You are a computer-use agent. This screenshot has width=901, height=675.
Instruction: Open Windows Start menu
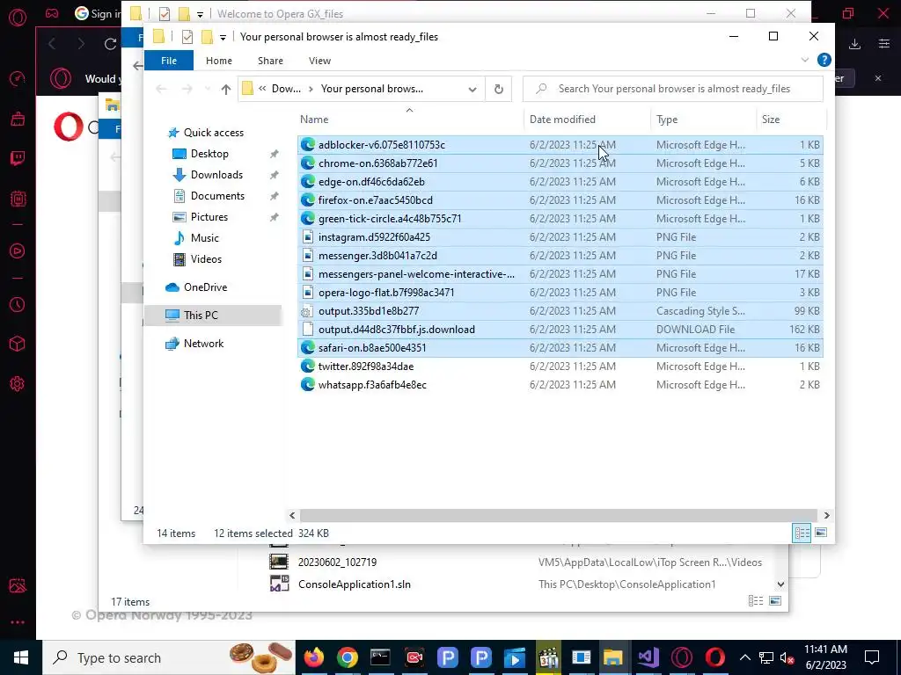[x=21, y=657]
